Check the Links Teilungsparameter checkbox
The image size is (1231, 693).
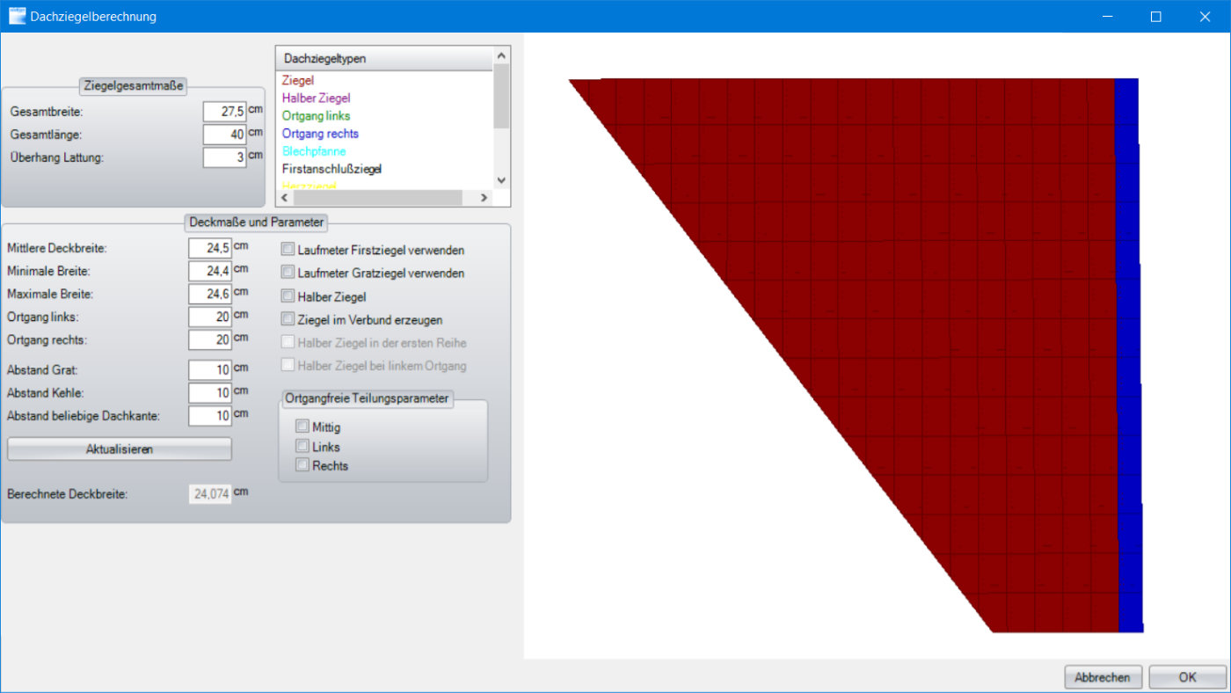(x=302, y=446)
